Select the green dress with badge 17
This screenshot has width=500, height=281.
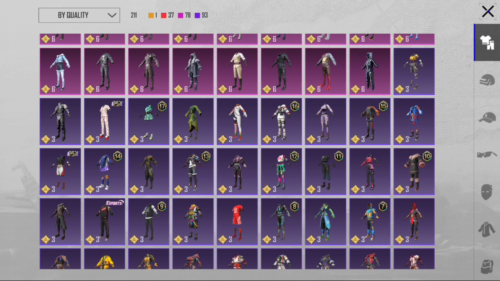pyautogui.click(x=149, y=122)
